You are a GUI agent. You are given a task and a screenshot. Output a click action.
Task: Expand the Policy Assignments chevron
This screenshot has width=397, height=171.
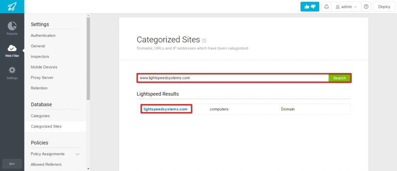coord(78,154)
